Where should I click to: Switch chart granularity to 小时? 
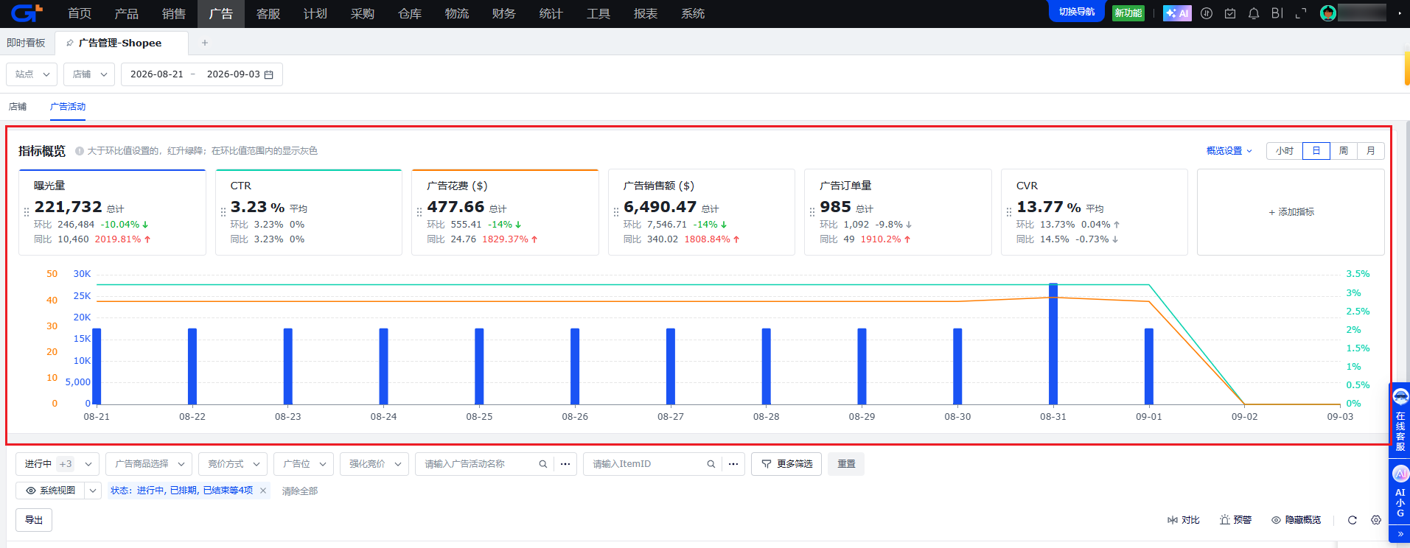[1285, 151]
